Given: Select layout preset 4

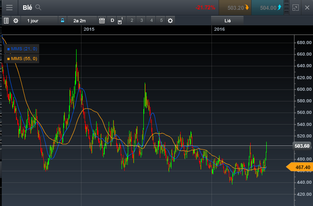Looking at the screenshot, I should click(x=151, y=20).
